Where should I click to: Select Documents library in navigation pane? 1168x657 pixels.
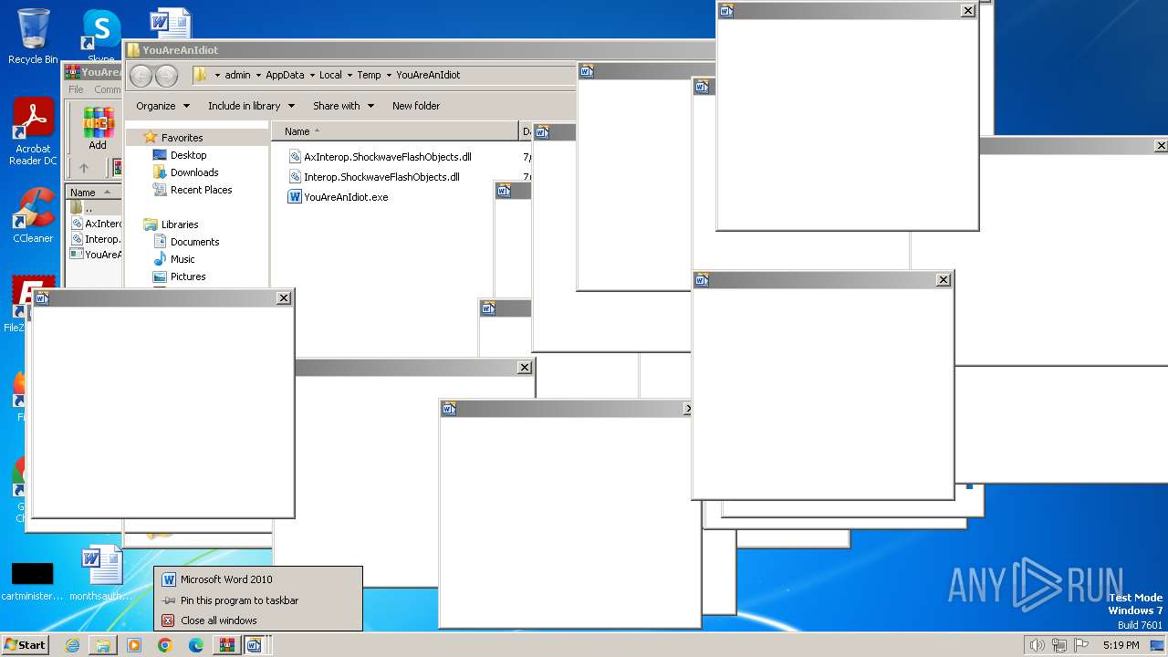click(186, 242)
